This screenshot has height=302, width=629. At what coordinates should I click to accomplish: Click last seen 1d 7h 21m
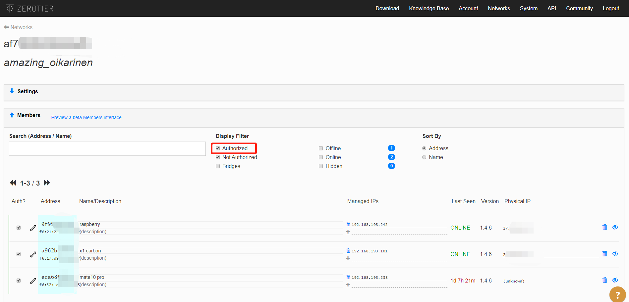pyautogui.click(x=463, y=280)
